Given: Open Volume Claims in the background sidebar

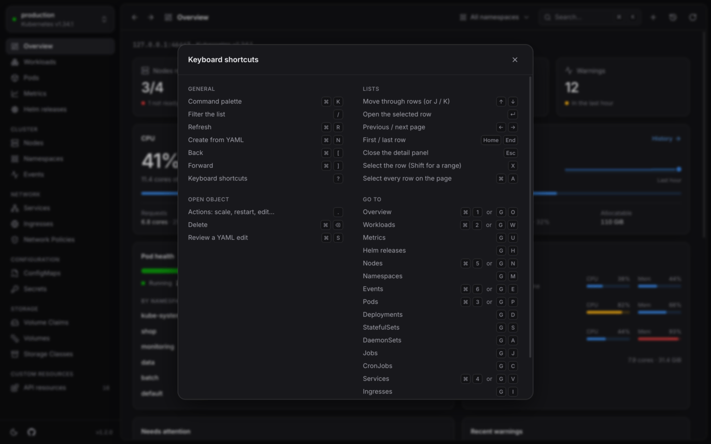Looking at the screenshot, I should pyautogui.click(x=60, y=323).
